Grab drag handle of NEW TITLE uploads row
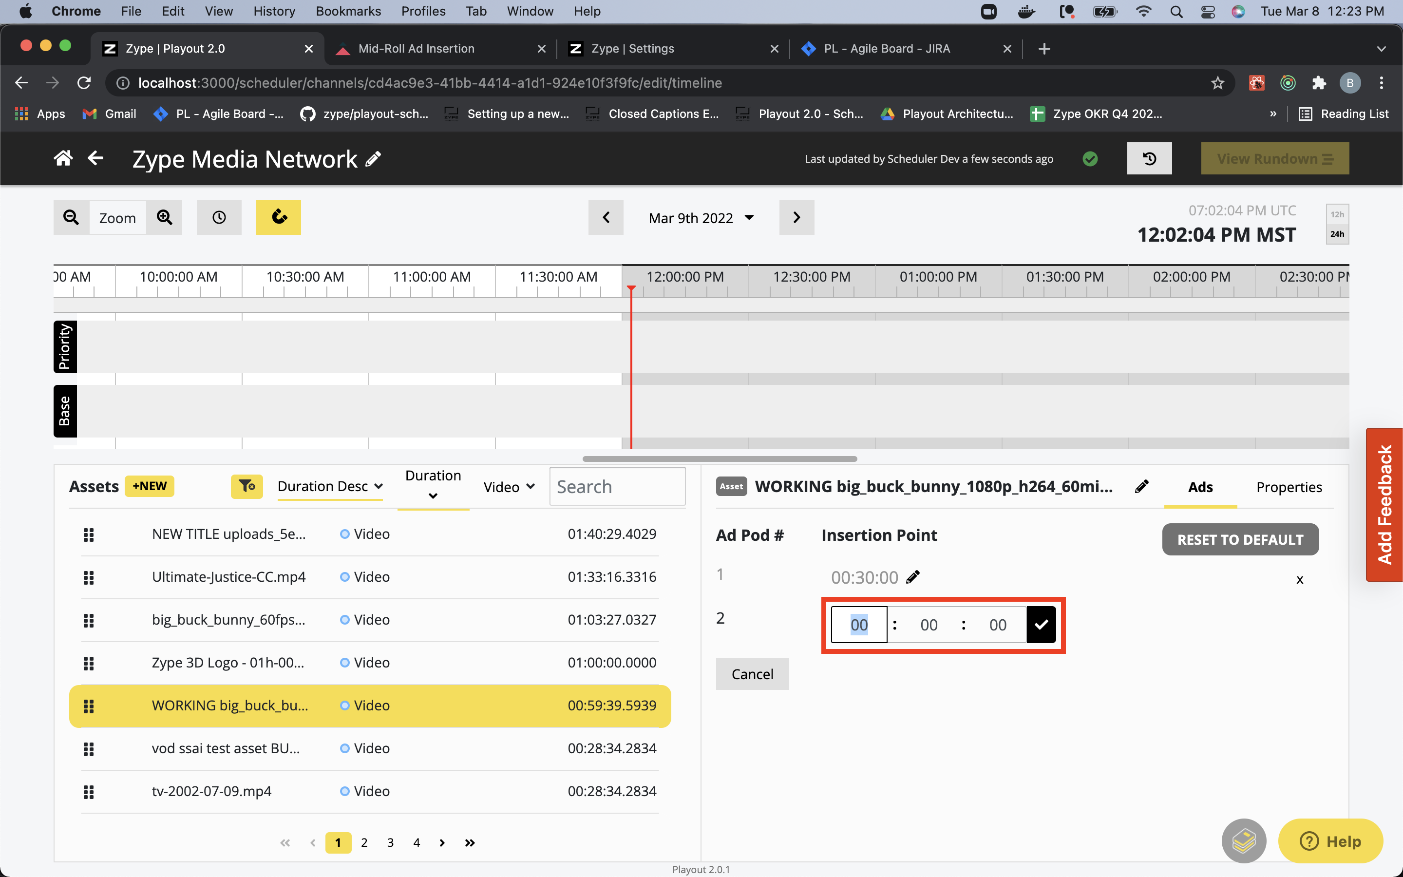The width and height of the screenshot is (1403, 877). coord(89,534)
